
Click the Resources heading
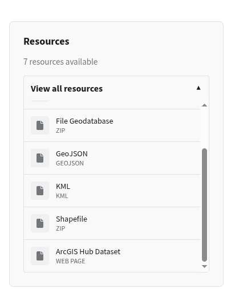point(46,41)
